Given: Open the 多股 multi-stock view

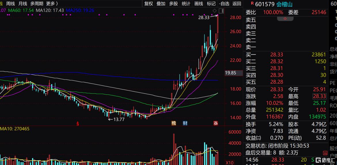Looking at the screenshot, I should point(174,3).
